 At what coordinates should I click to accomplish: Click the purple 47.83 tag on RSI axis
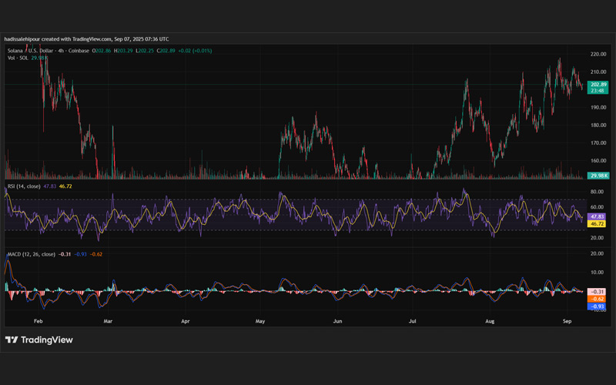[x=597, y=216]
